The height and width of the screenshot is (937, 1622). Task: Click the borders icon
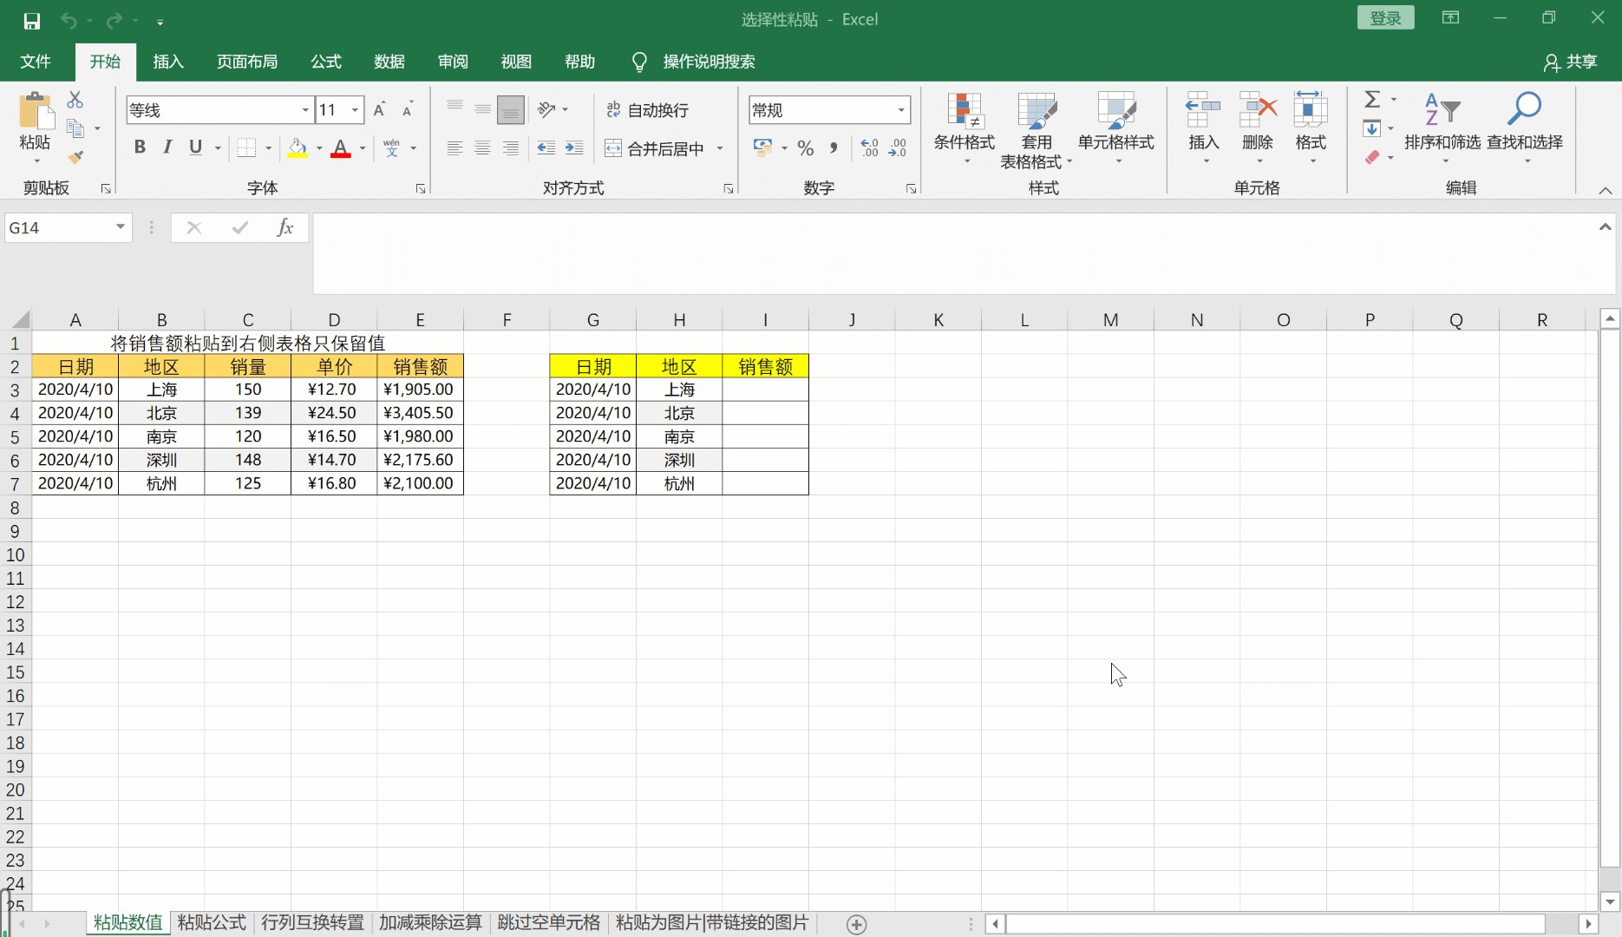(247, 148)
